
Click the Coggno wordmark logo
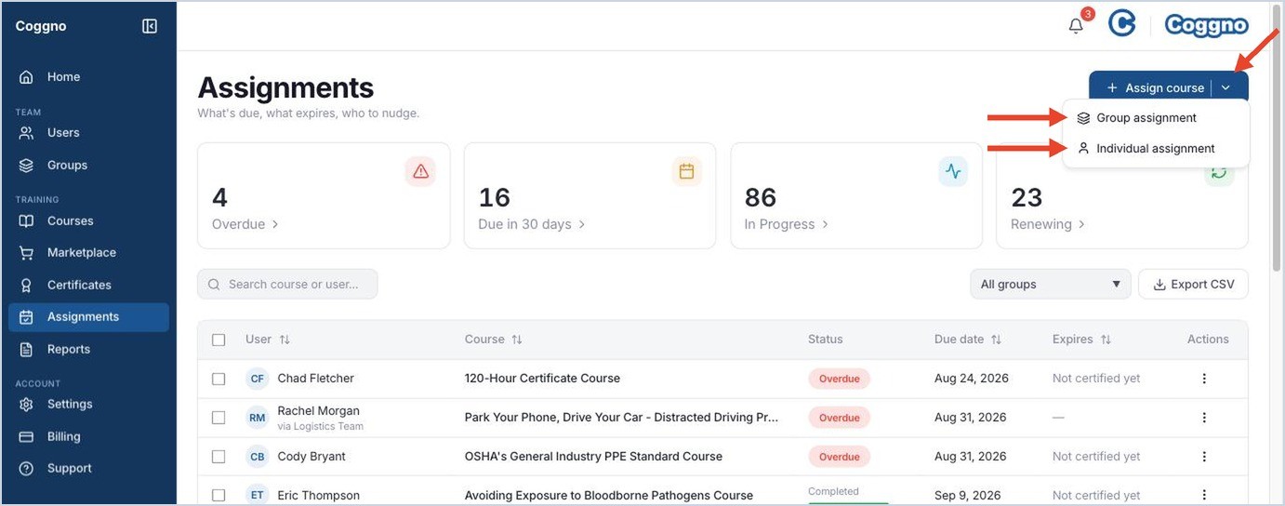click(x=1206, y=25)
